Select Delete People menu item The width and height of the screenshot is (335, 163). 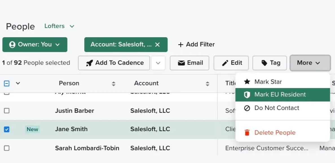(283, 133)
